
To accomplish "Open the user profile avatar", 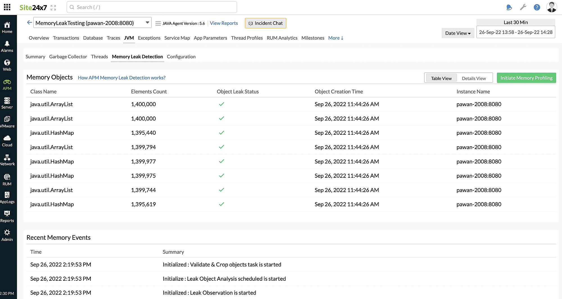I will [551, 7].
